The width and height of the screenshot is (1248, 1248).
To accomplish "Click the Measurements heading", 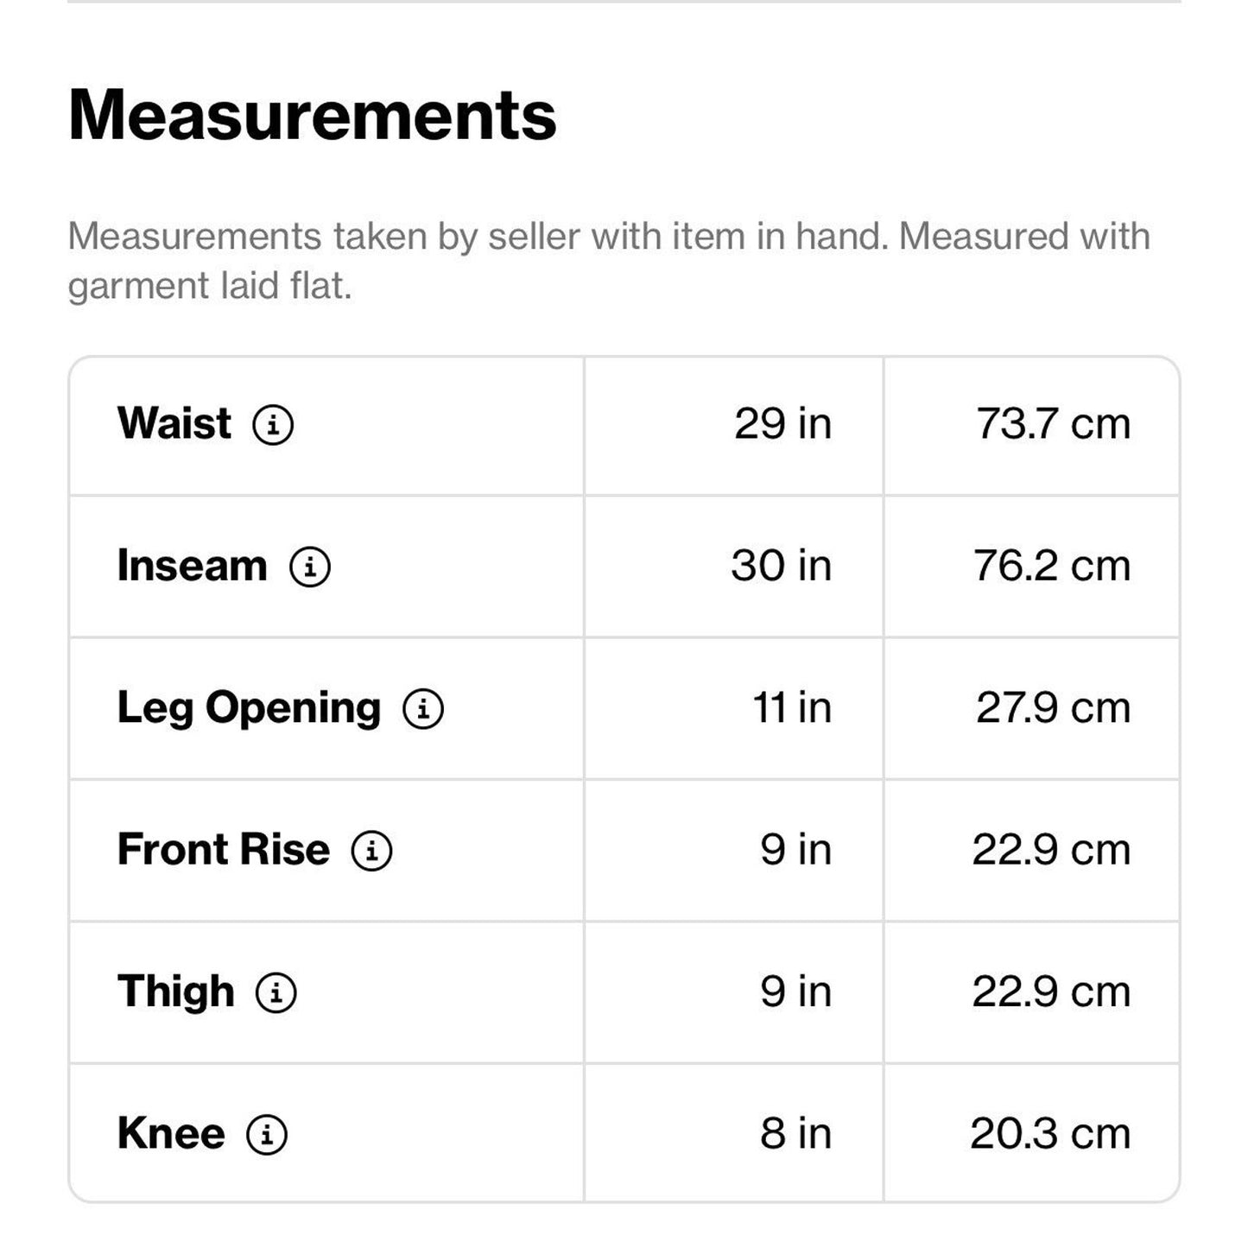I will click(313, 116).
